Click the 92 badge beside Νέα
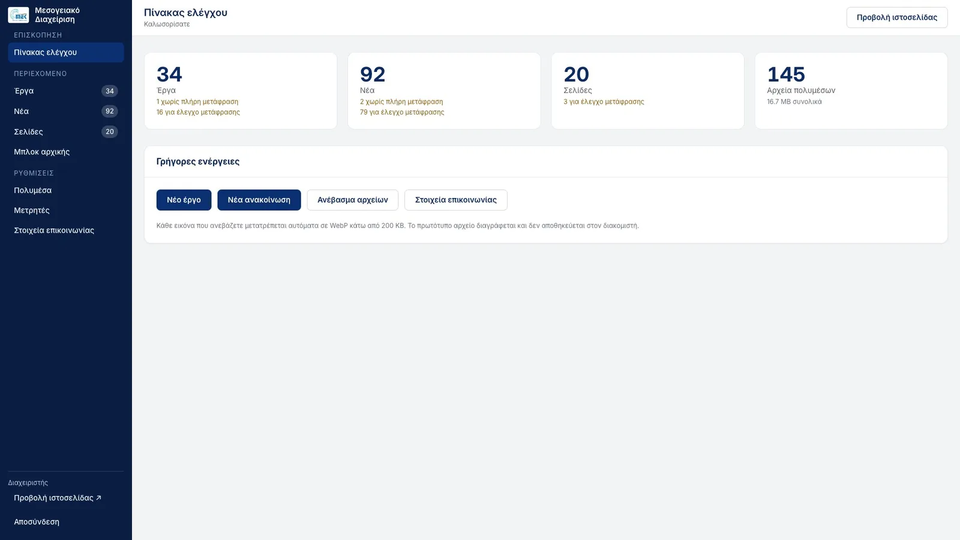Viewport: 960px width, 540px height. tap(109, 111)
